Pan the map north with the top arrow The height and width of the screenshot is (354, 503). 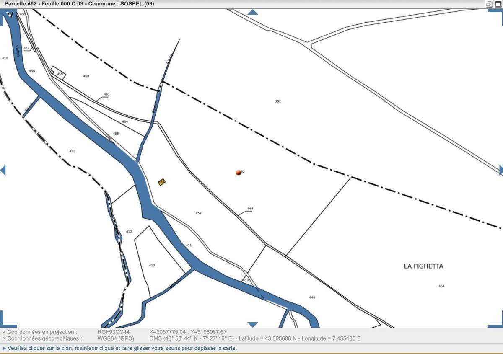252,12
